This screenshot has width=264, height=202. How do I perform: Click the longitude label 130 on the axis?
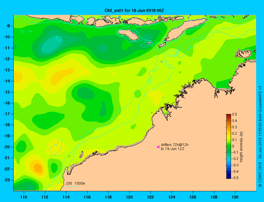[x=235, y=197]
